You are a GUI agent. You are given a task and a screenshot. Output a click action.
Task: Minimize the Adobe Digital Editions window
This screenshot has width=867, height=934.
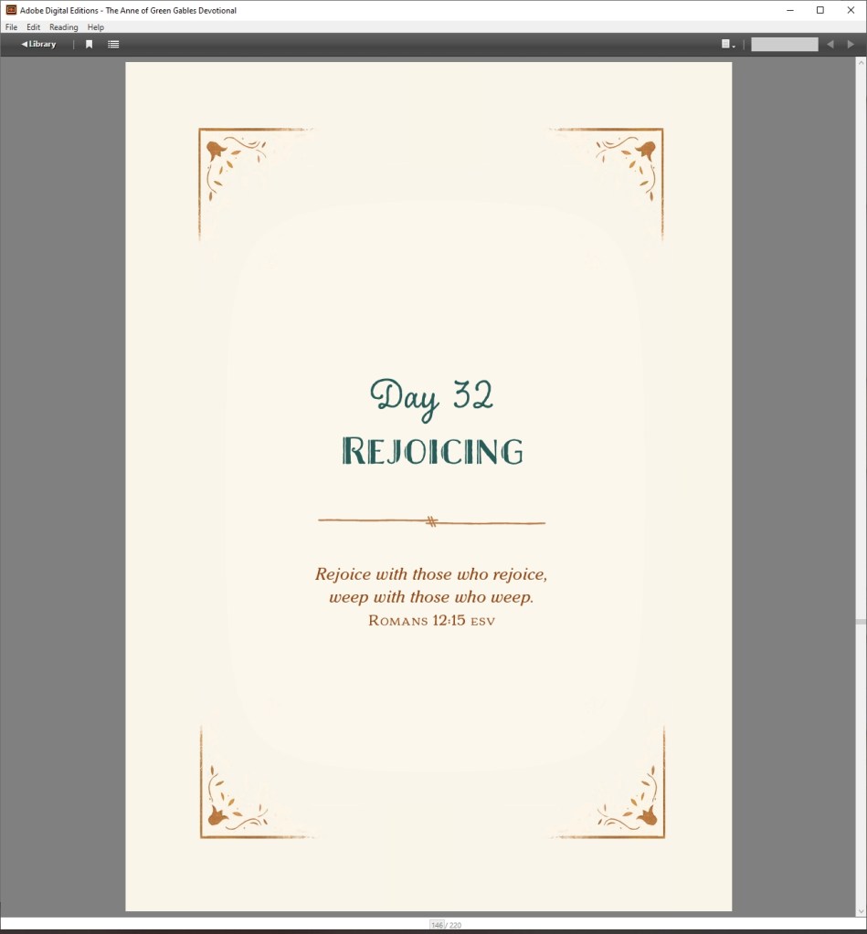click(x=789, y=10)
